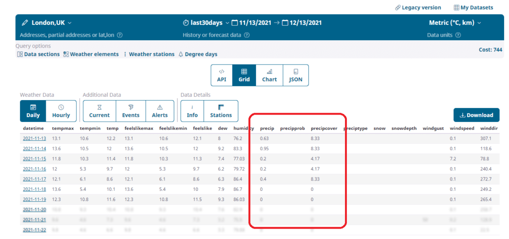The width and height of the screenshot is (509, 239).
Task: Select the JSON view
Action: [x=296, y=75]
